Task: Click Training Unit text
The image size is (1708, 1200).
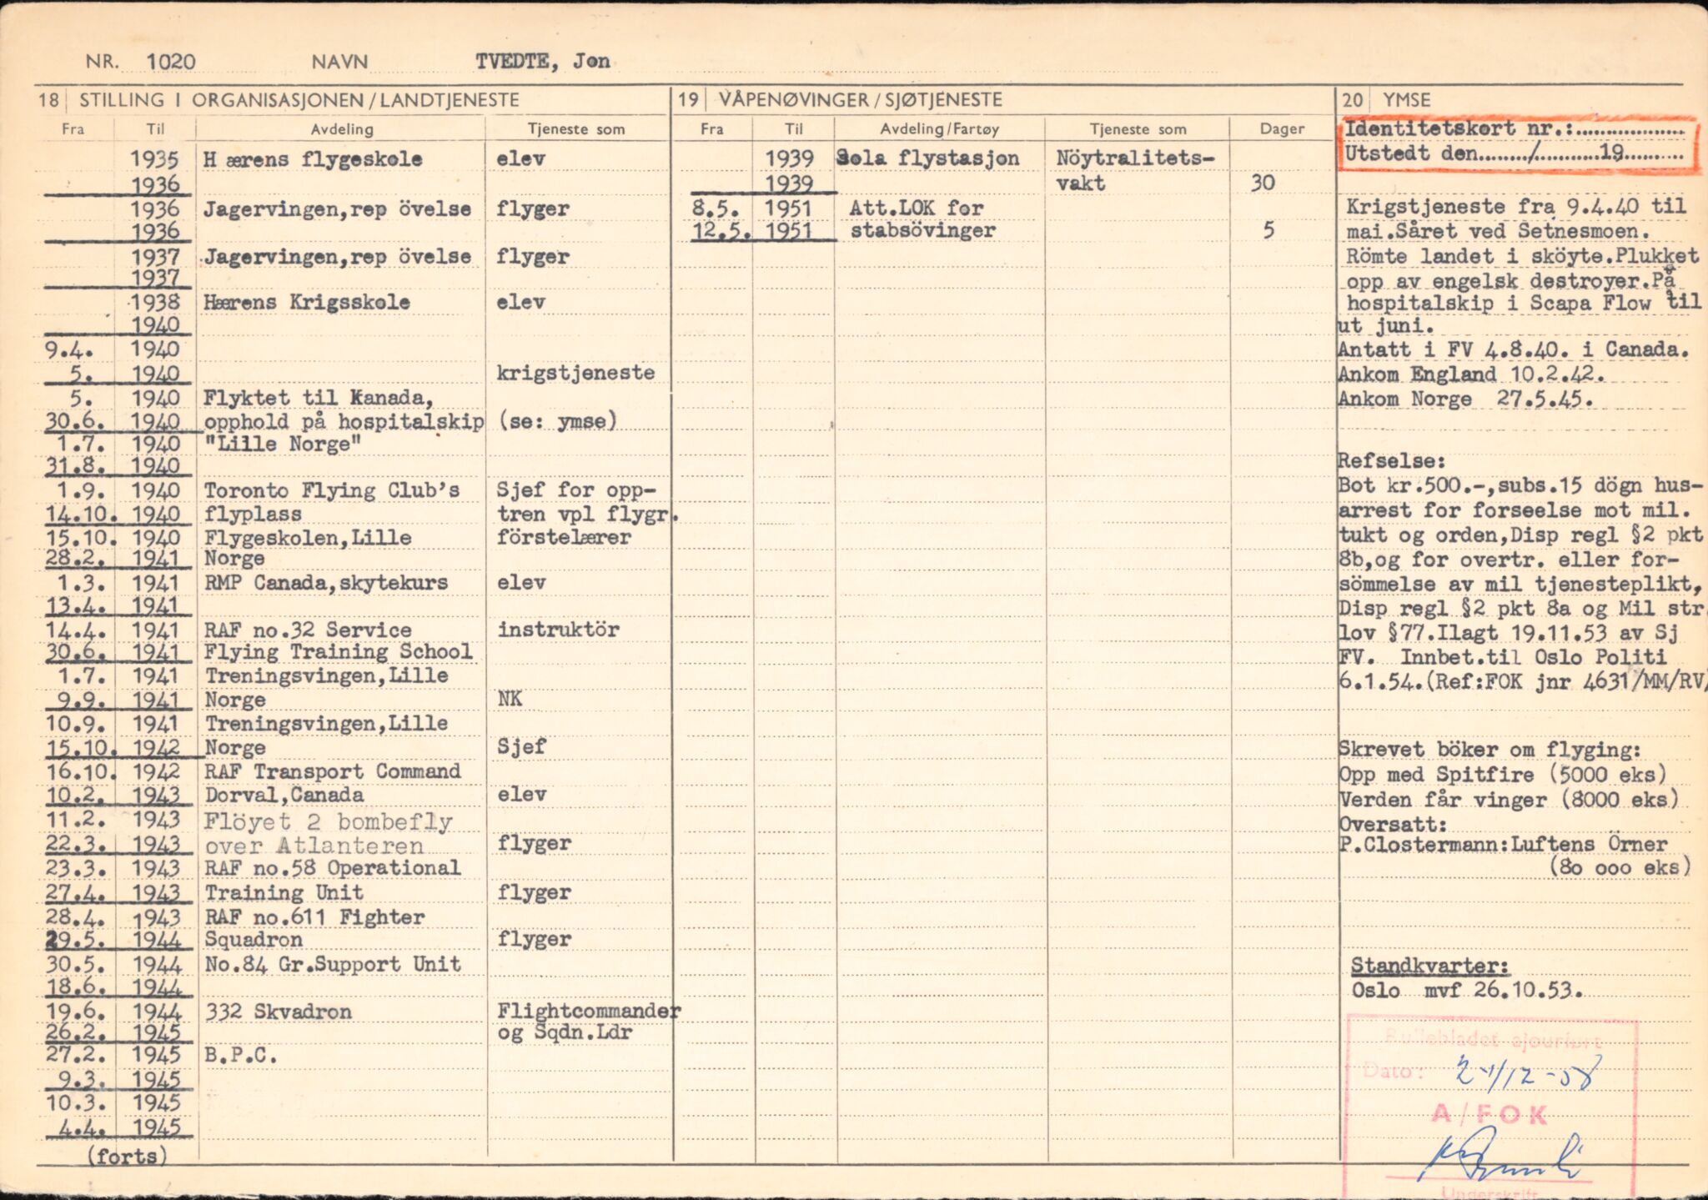Action: 284,892
